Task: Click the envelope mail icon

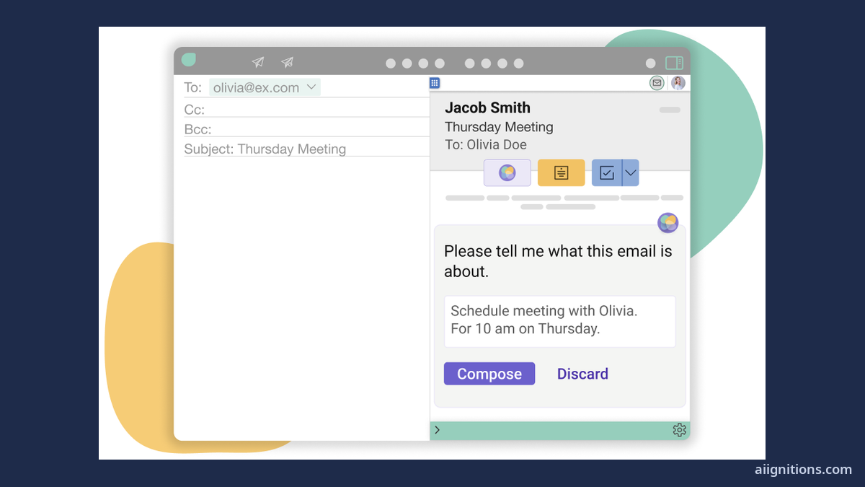Action: coord(657,83)
